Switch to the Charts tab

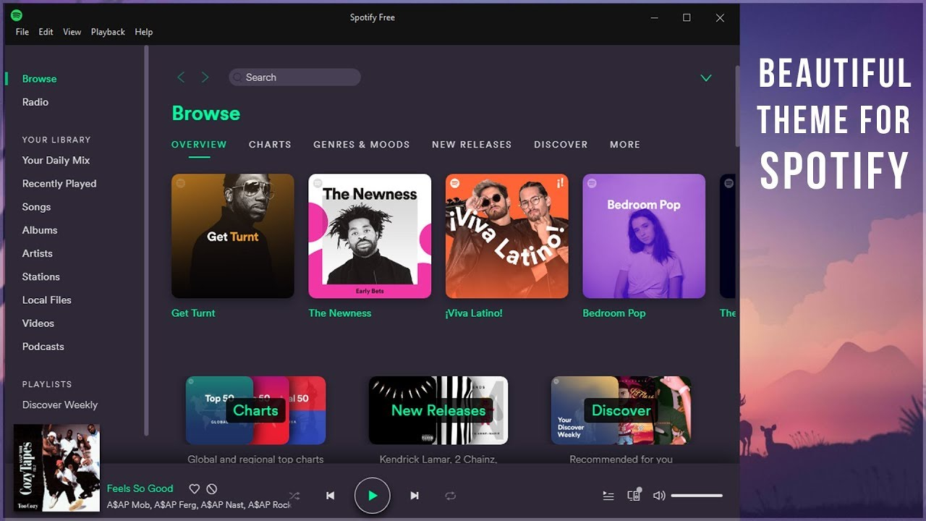click(270, 145)
